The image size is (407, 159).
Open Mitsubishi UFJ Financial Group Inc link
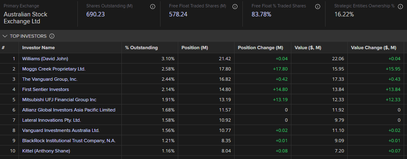click(59, 100)
